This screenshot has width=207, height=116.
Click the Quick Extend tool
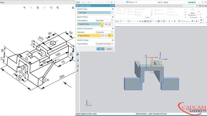click(x=160, y=14)
